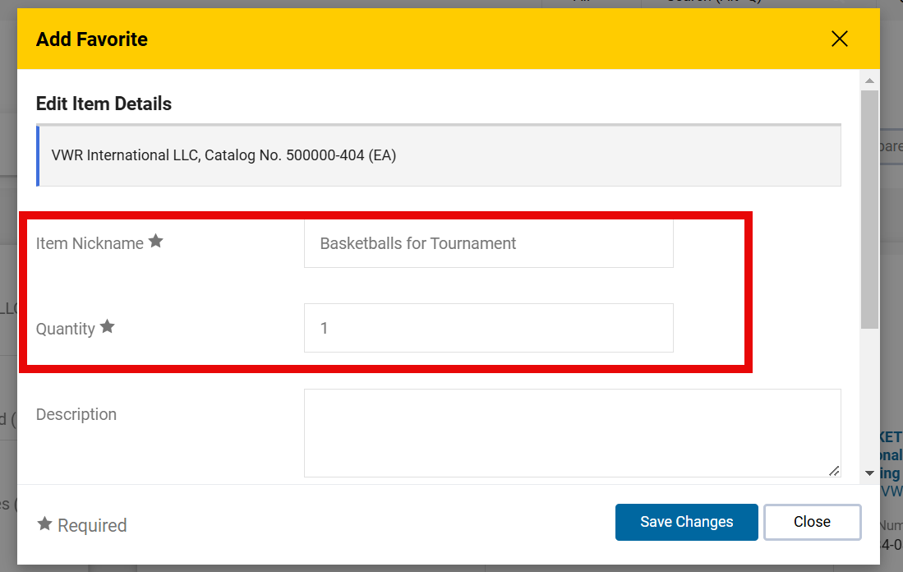Focus the Item Nickname text field
Viewport: 903px width, 572px height.
pyautogui.click(x=488, y=243)
